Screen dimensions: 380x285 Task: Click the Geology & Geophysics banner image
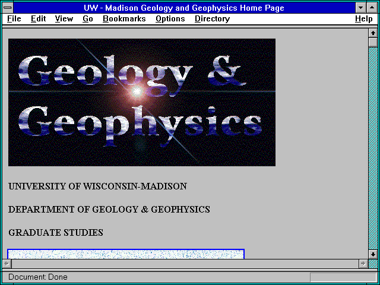coord(142,102)
